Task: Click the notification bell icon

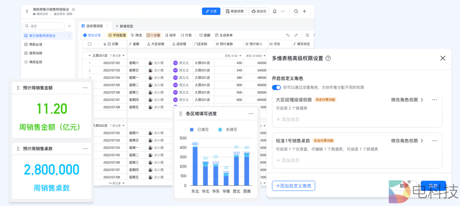Action: click(x=275, y=11)
